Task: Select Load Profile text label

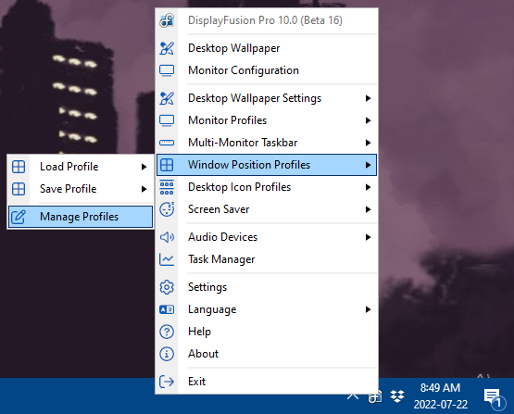Action: (69, 167)
